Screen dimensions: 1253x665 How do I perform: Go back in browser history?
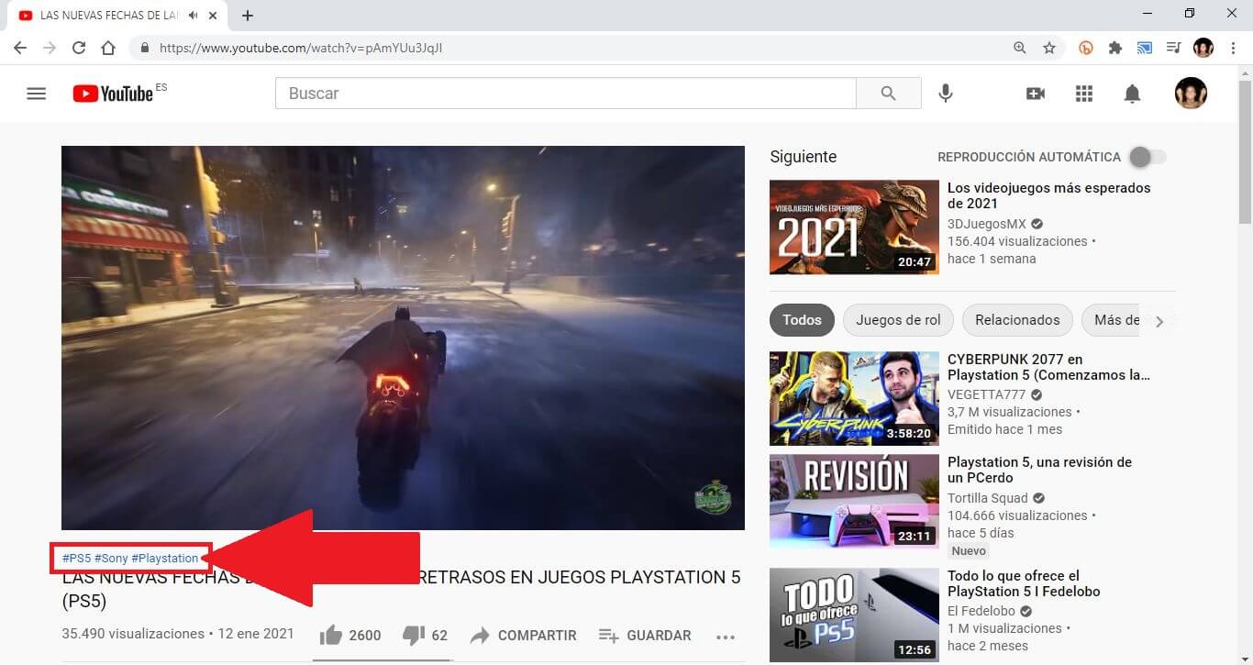click(20, 48)
